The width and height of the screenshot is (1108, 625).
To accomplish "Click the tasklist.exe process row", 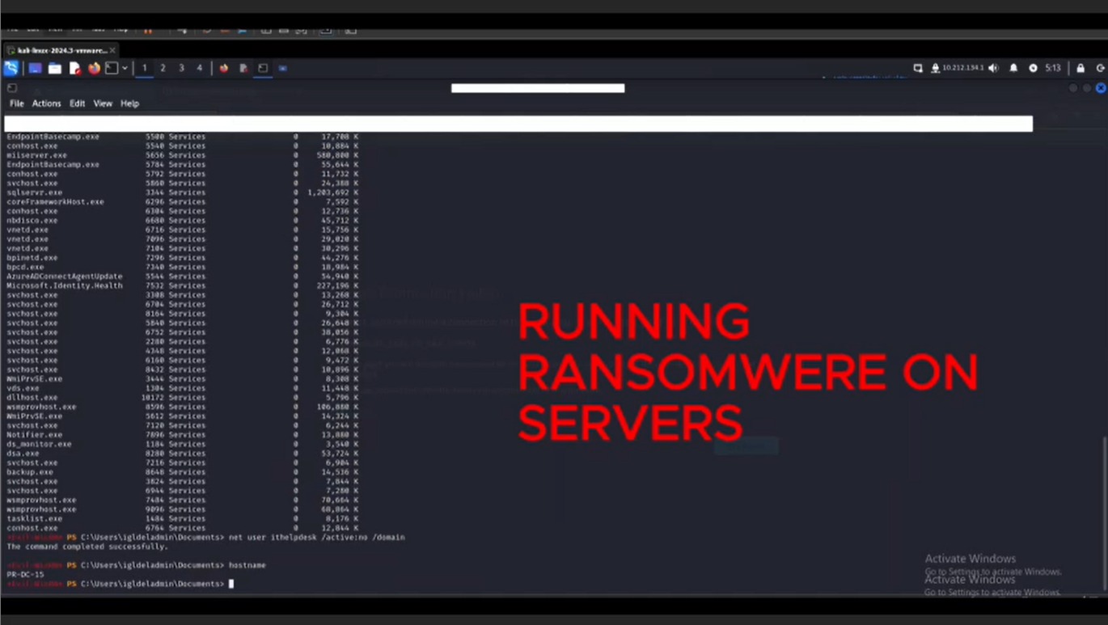I will click(x=182, y=518).
